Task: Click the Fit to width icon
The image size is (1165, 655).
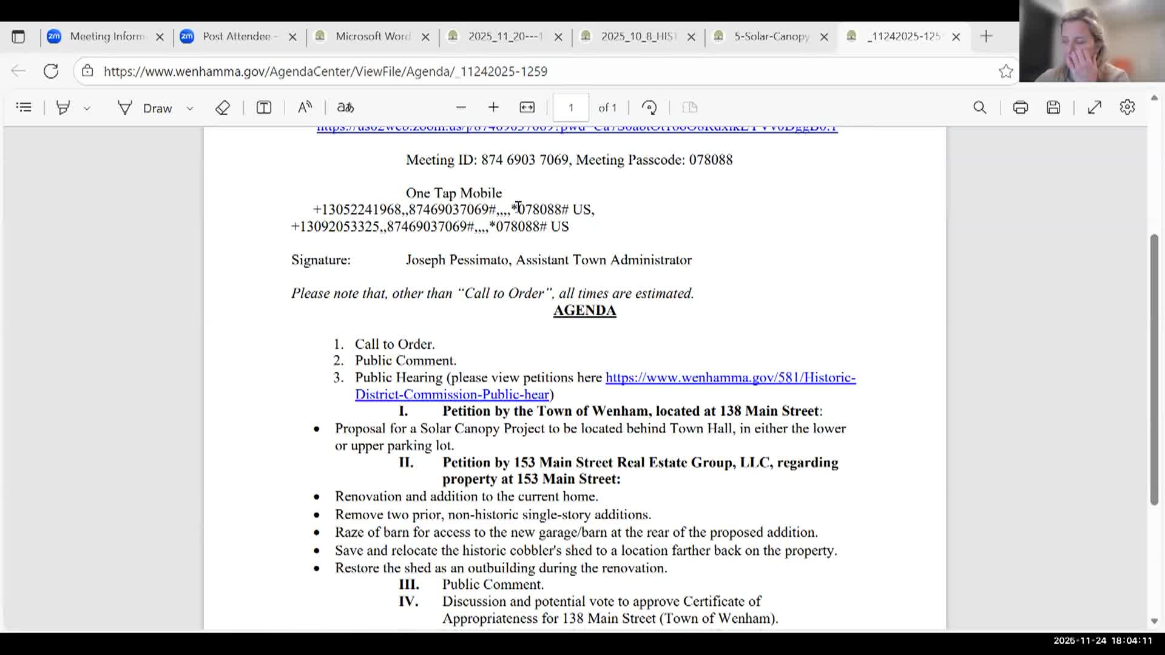Action: pos(527,107)
